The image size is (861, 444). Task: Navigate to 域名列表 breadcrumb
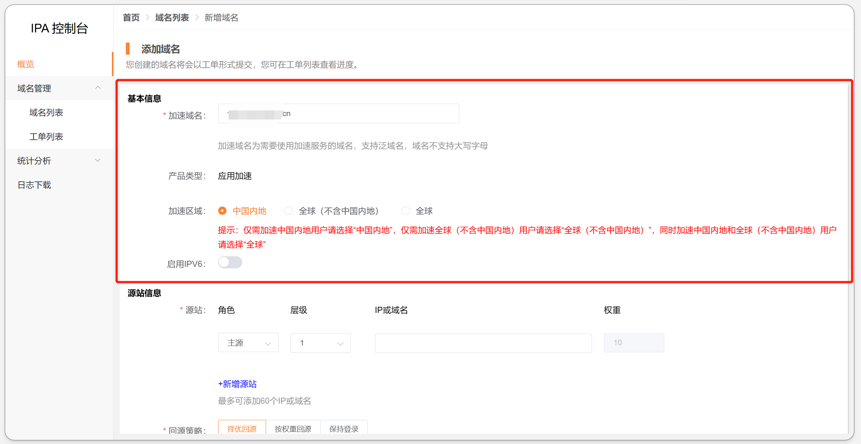coord(172,18)
